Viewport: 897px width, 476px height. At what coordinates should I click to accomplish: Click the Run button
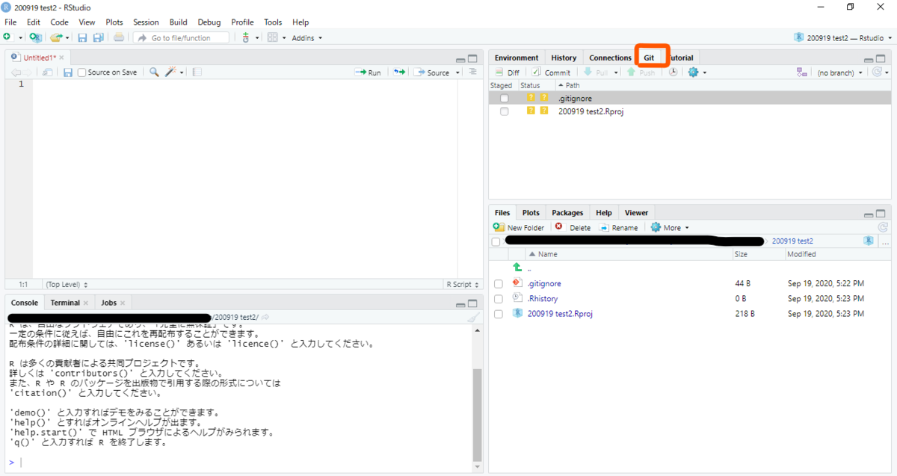click(x=369, y=72)
